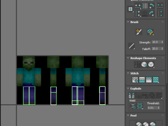Click the Threshold spinner arrows

pos(159,108)
